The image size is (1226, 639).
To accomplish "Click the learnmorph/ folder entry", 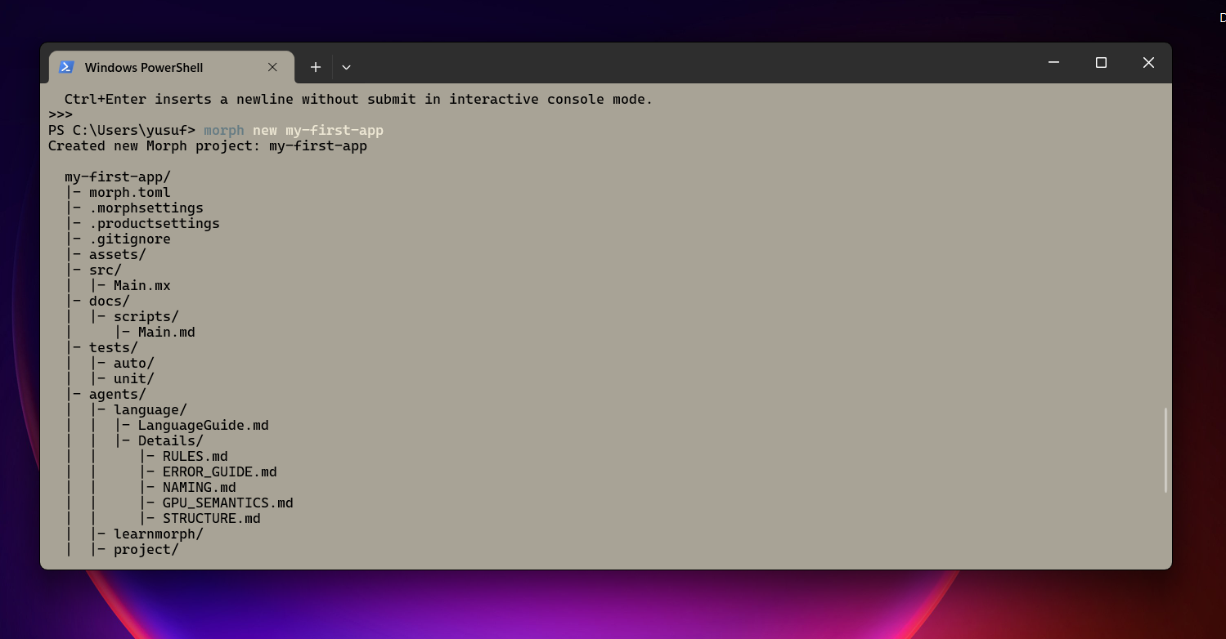I will point(159,534).
